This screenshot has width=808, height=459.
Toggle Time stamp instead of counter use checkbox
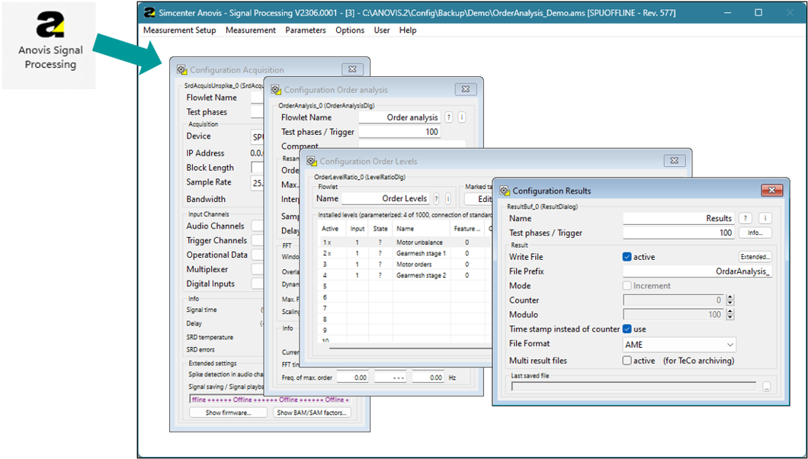tap(627, 329)
